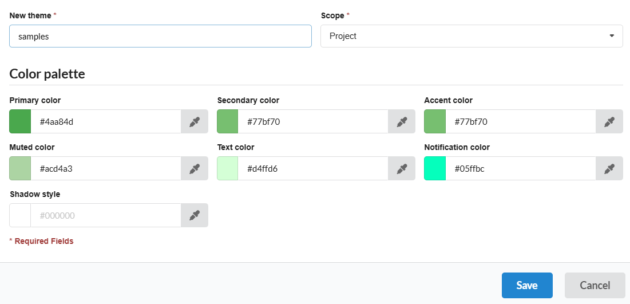
Task: Click the Muted color swatch preview
Action: click(x=20, y=168)
